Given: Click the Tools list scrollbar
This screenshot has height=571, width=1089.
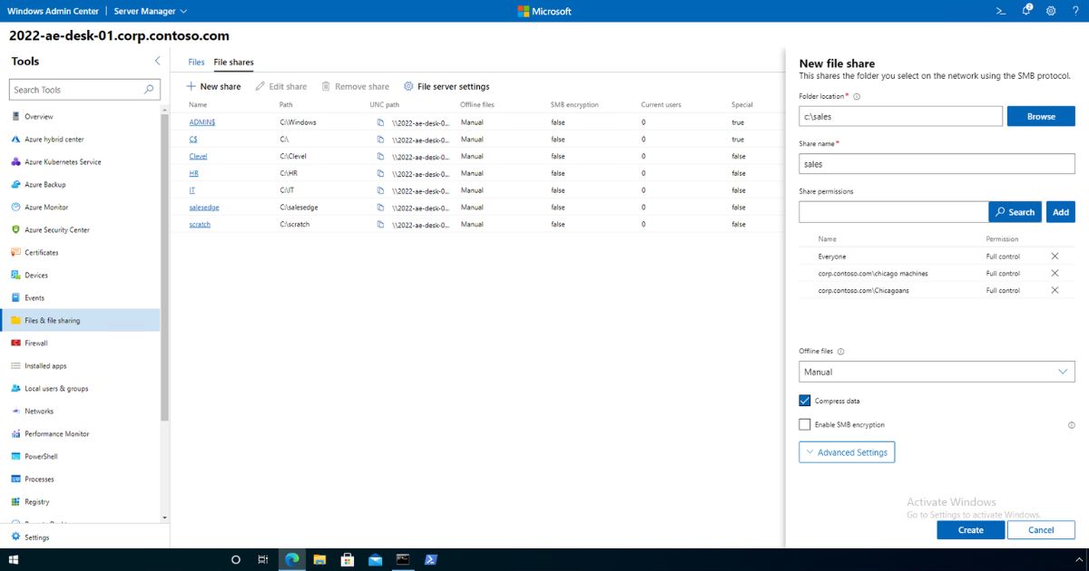Looking at the screenshot, I should pyautogui.click(x=165, y=268).
